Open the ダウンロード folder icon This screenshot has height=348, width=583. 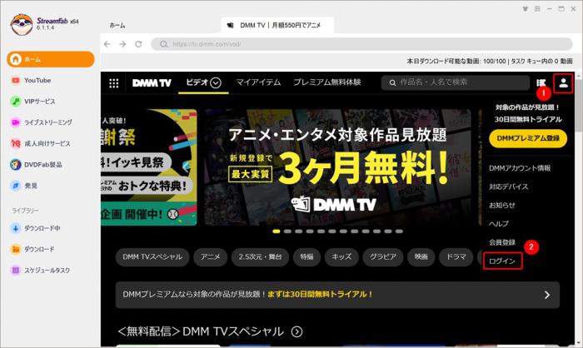pyautogui.click(x=15, y=249)
